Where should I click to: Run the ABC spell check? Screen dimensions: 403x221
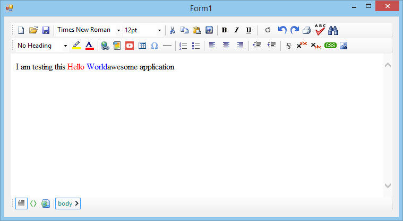coord(320,30)
